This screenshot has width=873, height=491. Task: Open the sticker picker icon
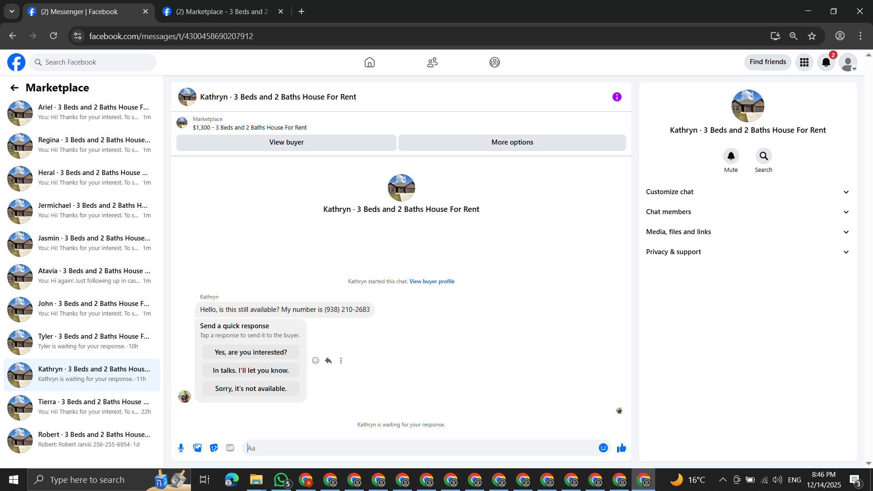click(214, 448)
